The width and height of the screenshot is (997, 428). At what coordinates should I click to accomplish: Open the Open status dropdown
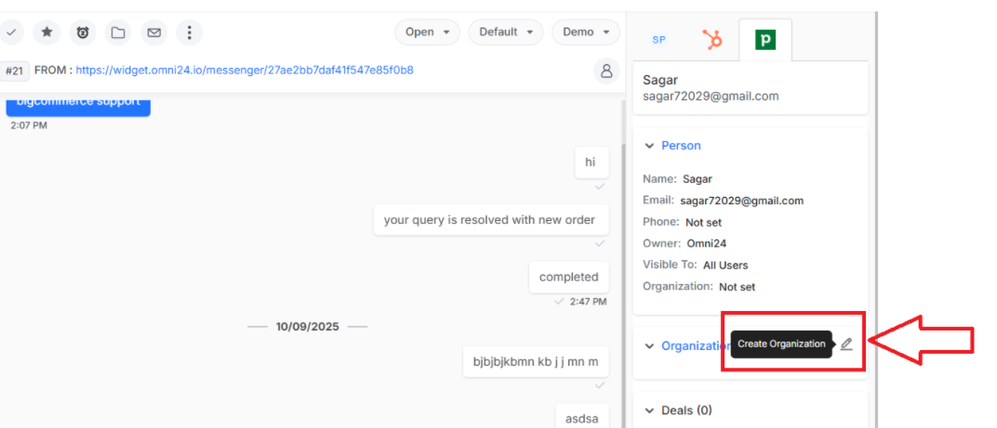pos(427,32)
